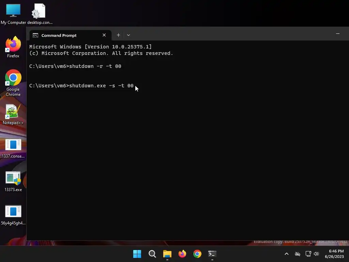349x262 pixels.
Task: Open Chrome from the taskbar
Action: 197,254
